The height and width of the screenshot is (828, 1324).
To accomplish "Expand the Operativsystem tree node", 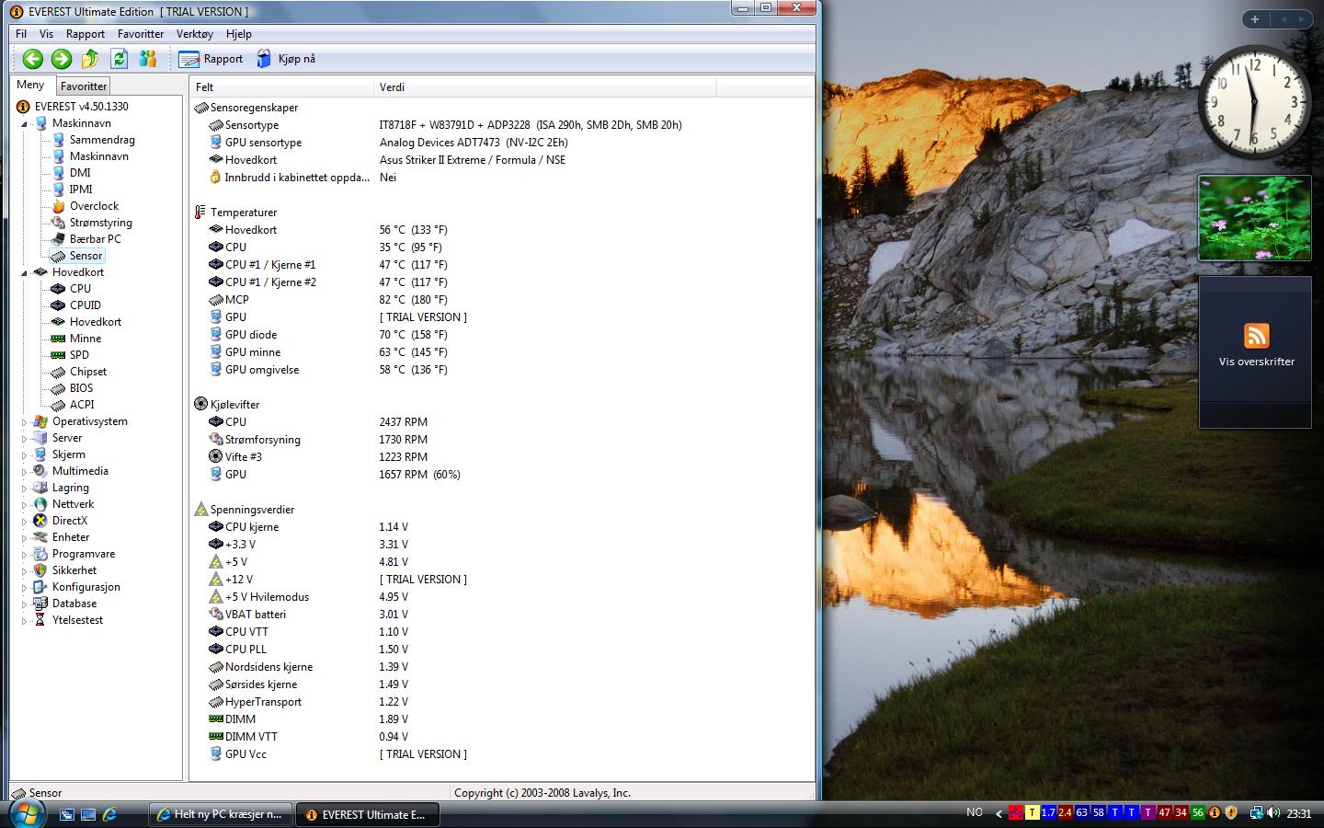I will pyautogui.click(x=25, y=422).
